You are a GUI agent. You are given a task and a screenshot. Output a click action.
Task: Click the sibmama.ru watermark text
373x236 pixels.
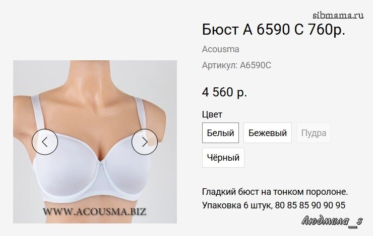[338, 16]
